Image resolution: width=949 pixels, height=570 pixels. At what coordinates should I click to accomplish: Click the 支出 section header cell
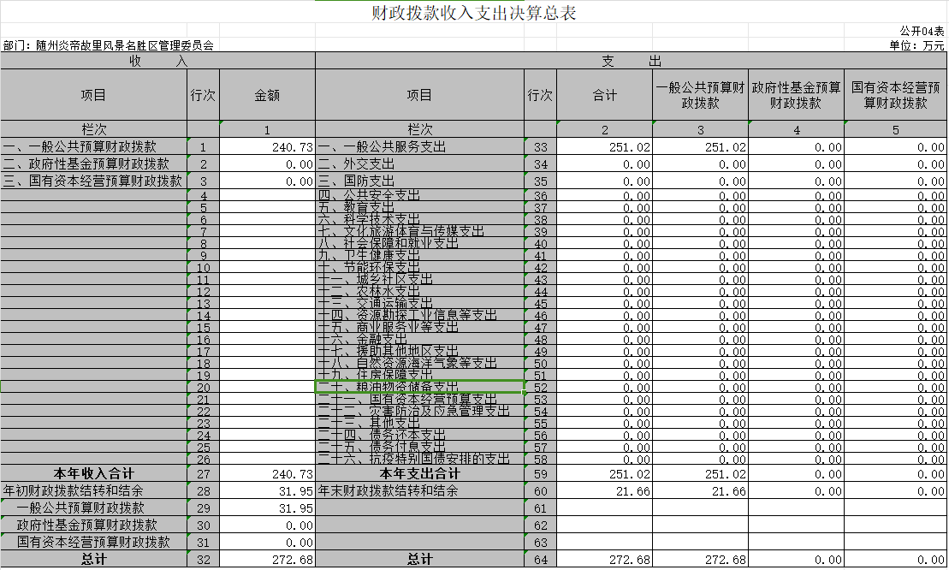pos(631,61)
